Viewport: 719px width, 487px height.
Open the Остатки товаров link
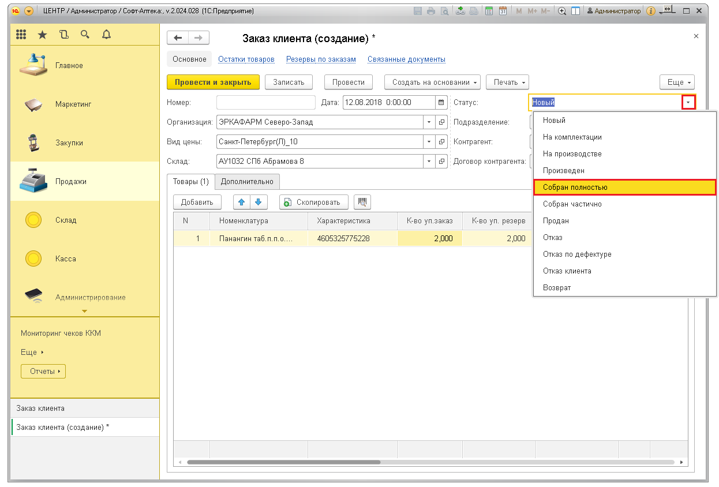[246, 59]
